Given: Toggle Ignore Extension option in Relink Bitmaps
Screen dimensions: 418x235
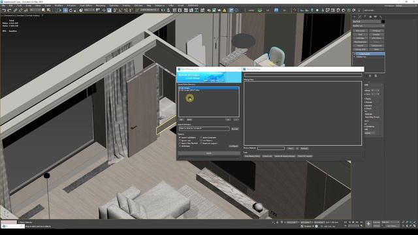Looking at the screenshot, I should click(x=201, y=138).
